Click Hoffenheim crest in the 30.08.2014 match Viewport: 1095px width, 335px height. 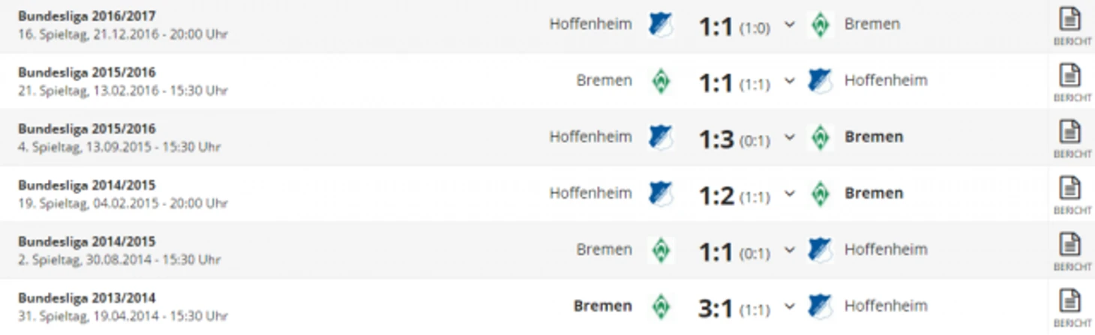pos(820,250)
